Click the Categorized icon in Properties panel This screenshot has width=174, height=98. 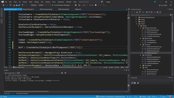(132, 83)
